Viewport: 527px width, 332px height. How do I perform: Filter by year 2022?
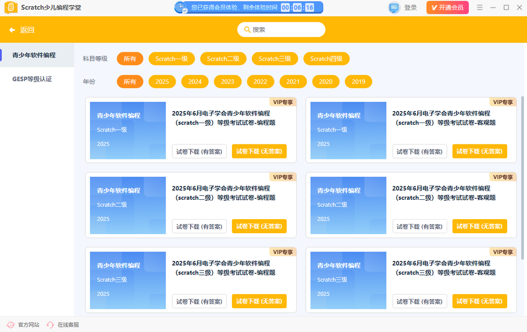[260, 82]
